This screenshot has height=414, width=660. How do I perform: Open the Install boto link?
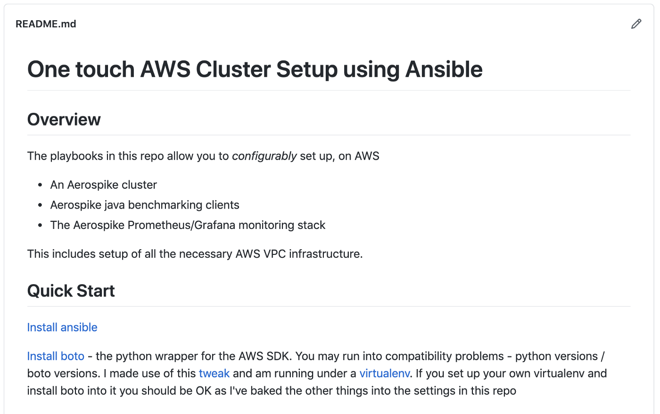click(55, 356)
